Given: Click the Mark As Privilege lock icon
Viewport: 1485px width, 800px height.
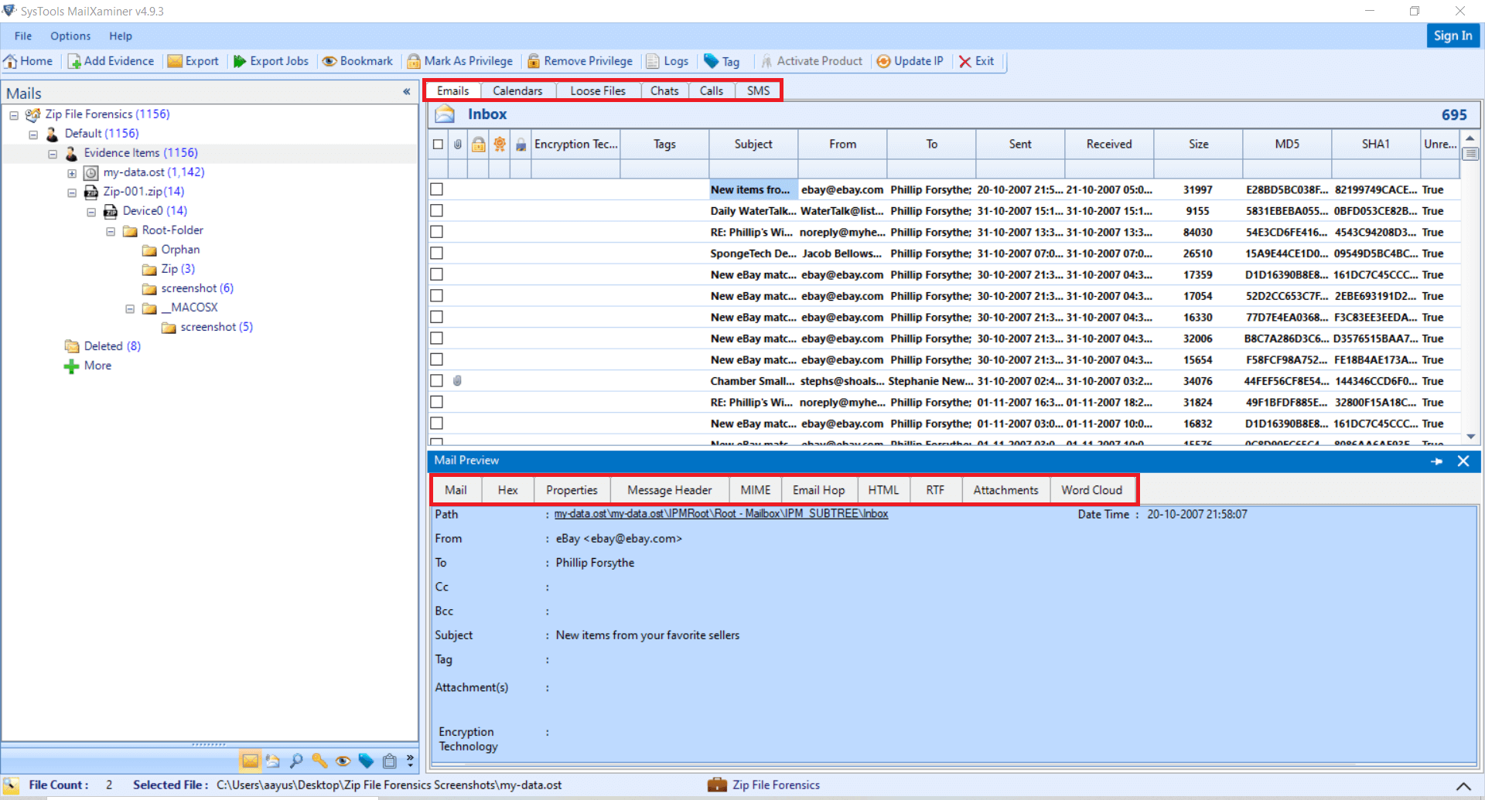Looking at the screenshot, I should (x=415, y=61).
